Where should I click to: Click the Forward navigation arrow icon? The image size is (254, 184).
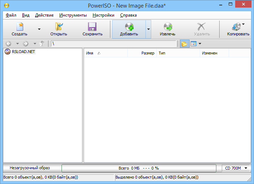coord(26,44)
